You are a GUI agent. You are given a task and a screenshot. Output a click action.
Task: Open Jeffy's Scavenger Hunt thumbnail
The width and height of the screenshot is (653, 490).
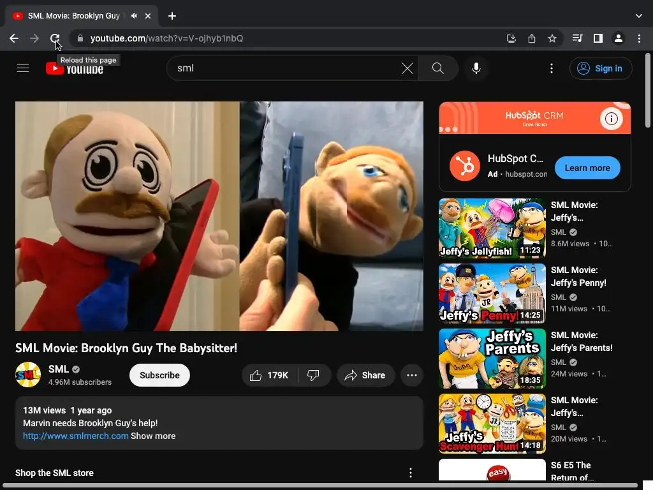tap(492, 424)
